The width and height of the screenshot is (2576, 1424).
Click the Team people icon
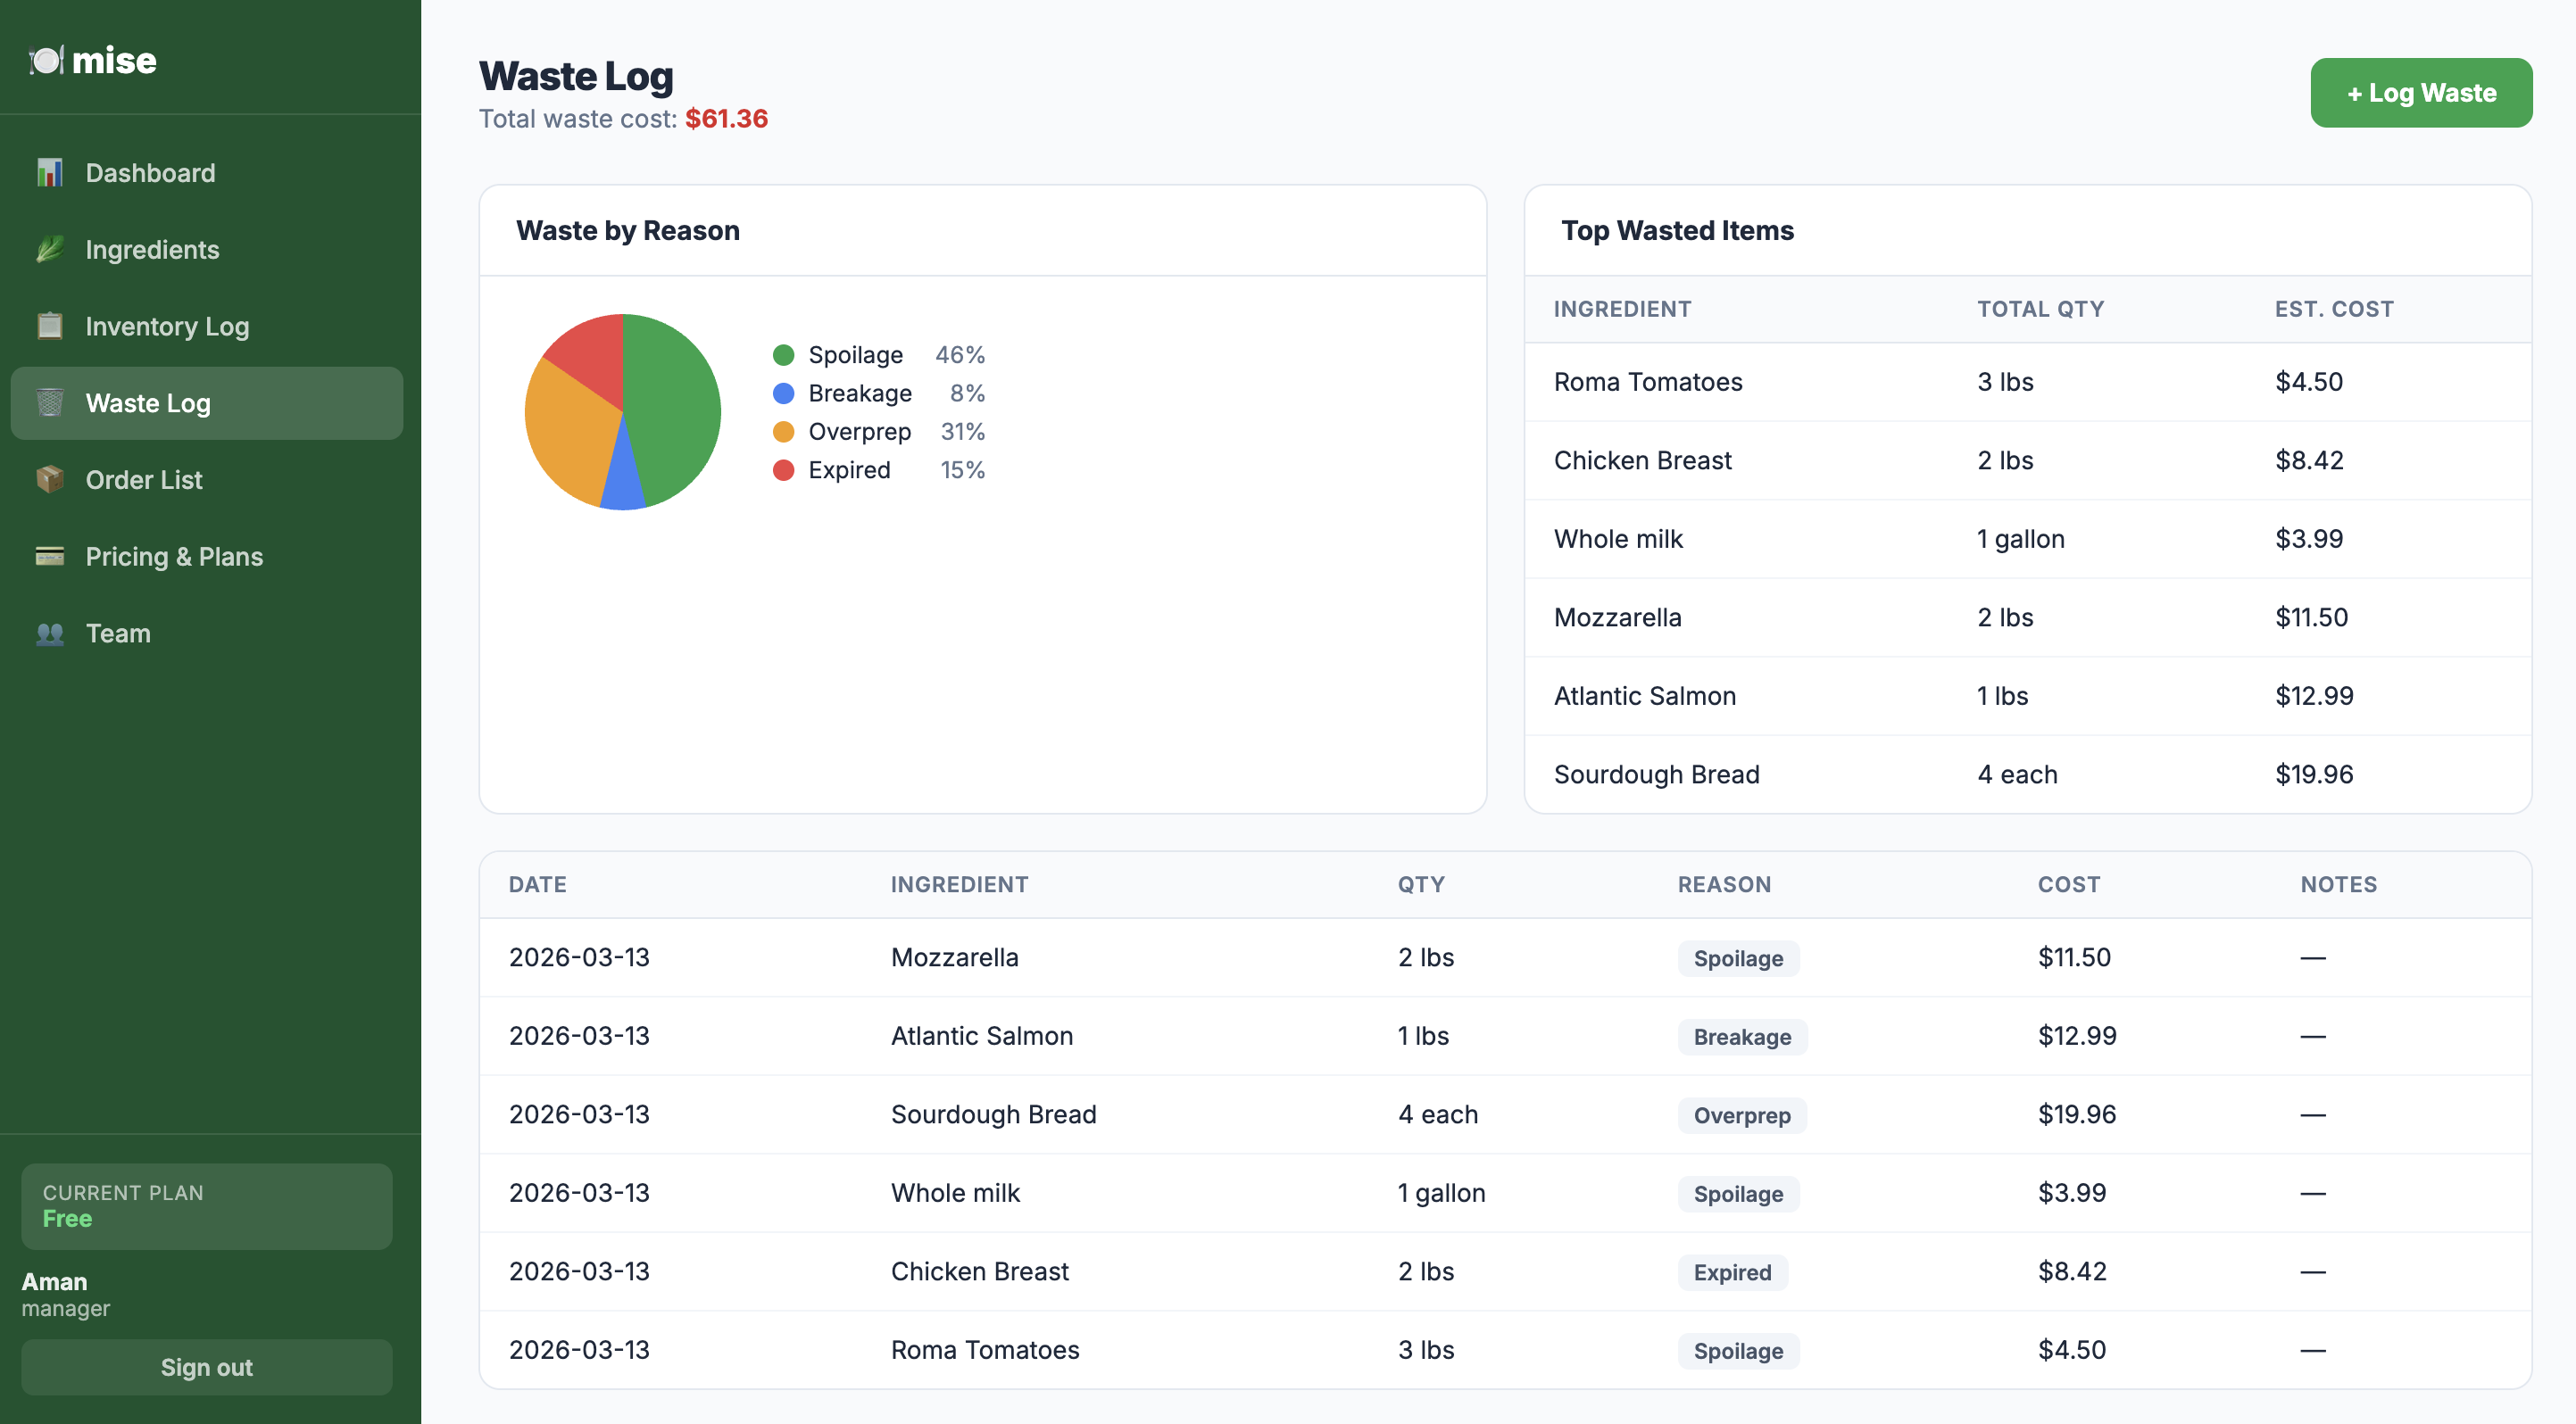[x=50, y=633]
